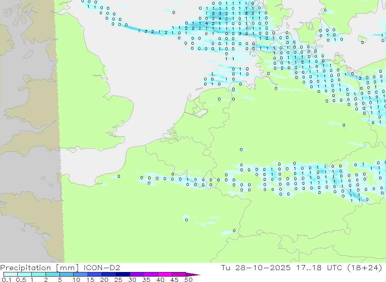The image size is (386, 282).
Task: Click the 20–25 mm dark blue legend swatch
Action: pos(109,274)
